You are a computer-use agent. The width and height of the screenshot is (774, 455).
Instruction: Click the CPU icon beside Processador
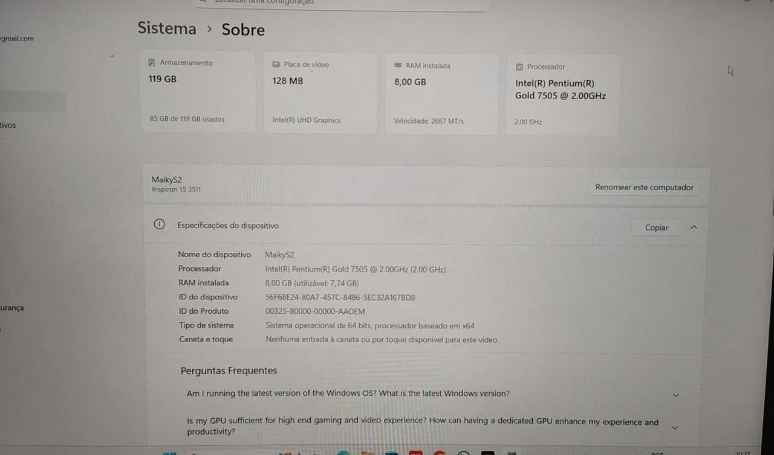[x=519, y=67]
